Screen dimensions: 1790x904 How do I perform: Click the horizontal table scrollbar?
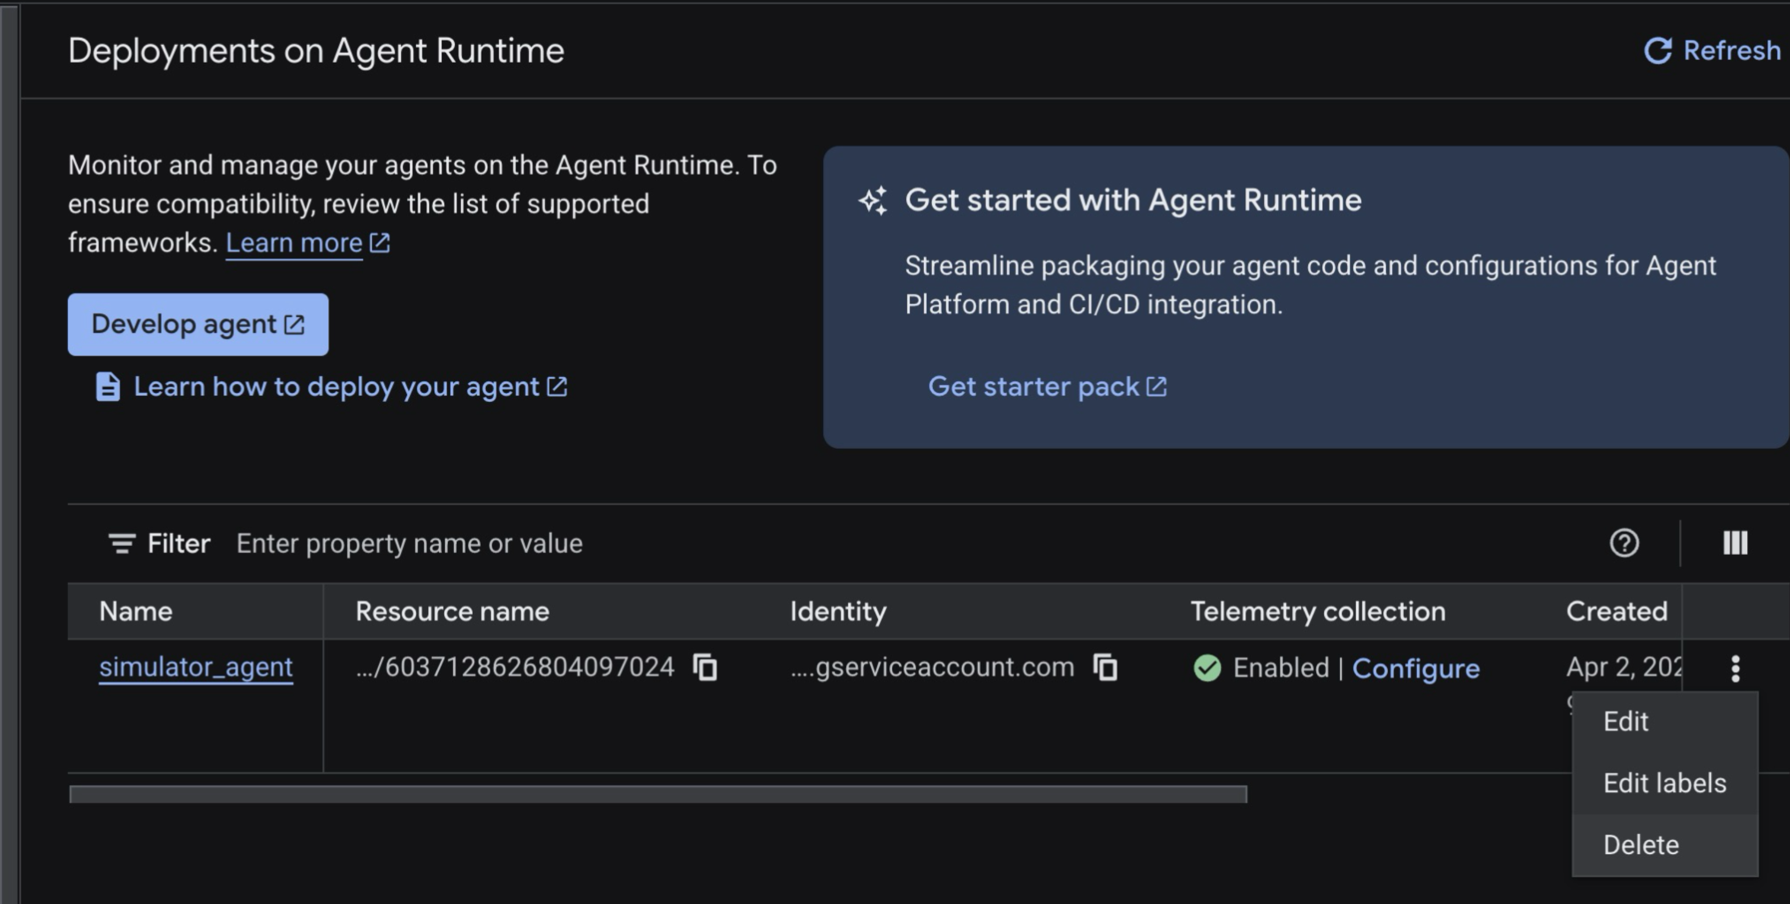[x=658, y=794]
